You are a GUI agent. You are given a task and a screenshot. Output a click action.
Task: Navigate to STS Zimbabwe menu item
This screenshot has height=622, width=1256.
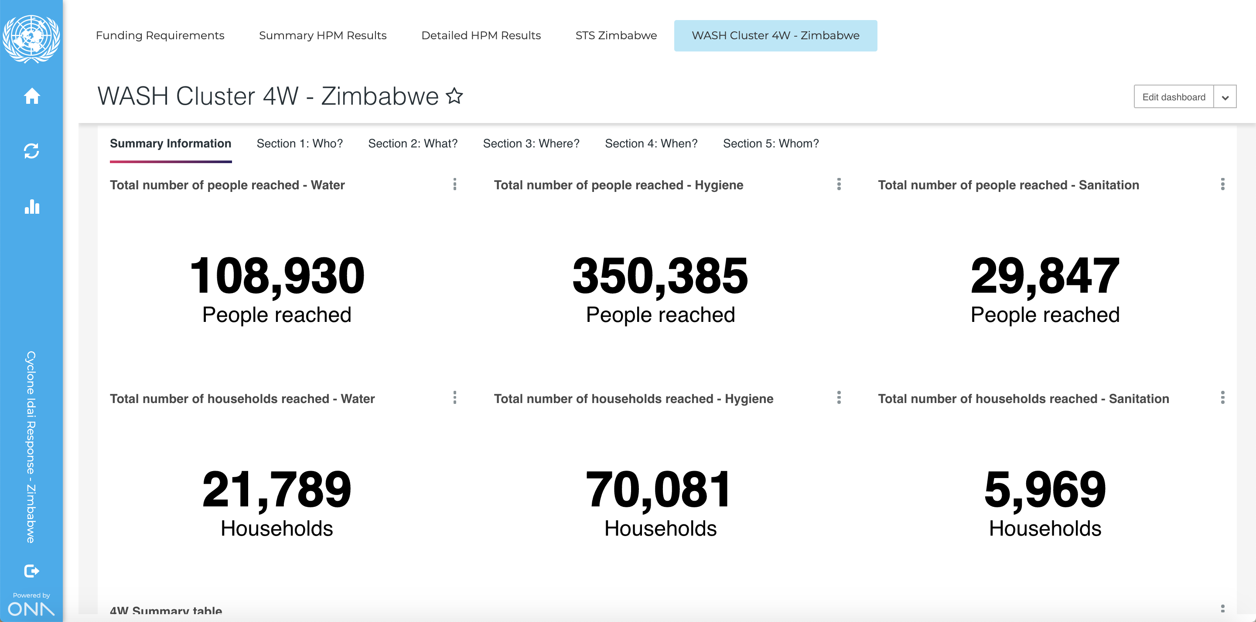(x=616, y=35)
